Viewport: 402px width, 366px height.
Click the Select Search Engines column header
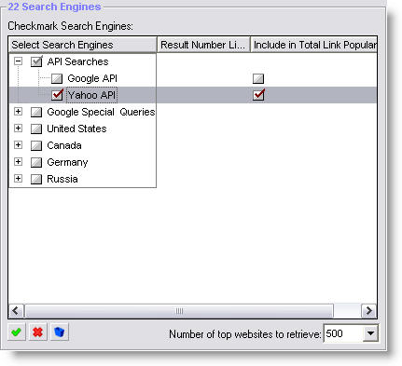pos(83,45)
